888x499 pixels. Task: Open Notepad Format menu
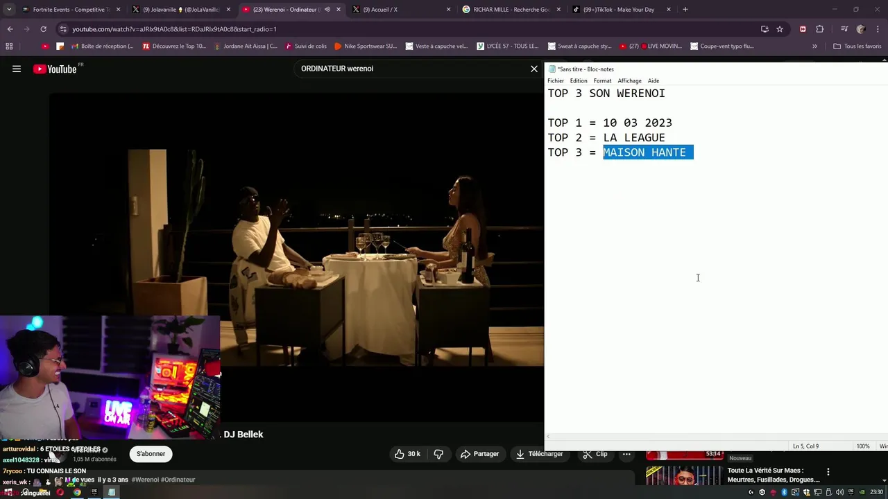point(602,81)
